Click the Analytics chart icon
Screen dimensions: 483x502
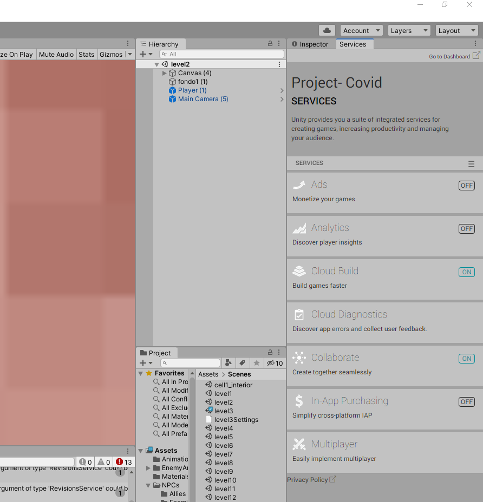(299, 228)
